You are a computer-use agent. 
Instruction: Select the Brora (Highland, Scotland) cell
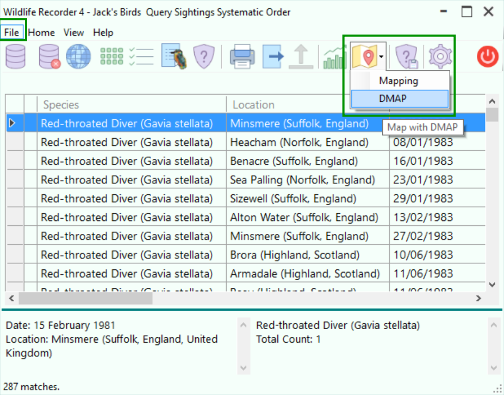click(x=308, y=255)
